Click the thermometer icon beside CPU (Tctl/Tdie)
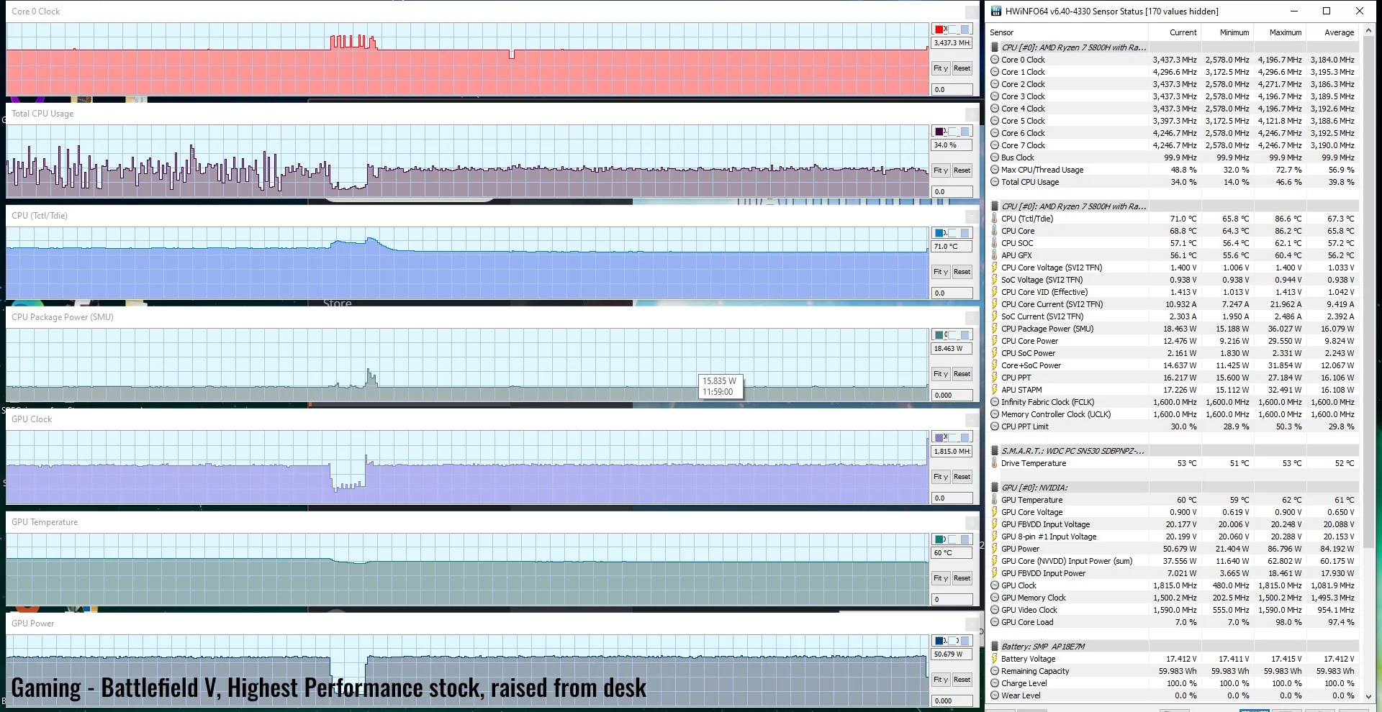This screenshot has height=712, width=1382. [x=994, y=219]
